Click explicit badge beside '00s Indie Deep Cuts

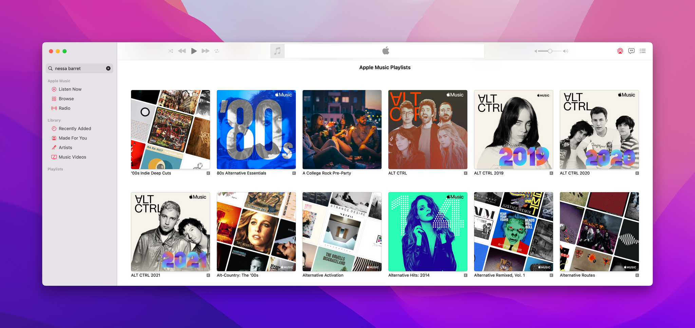click(x=208, y=173)
